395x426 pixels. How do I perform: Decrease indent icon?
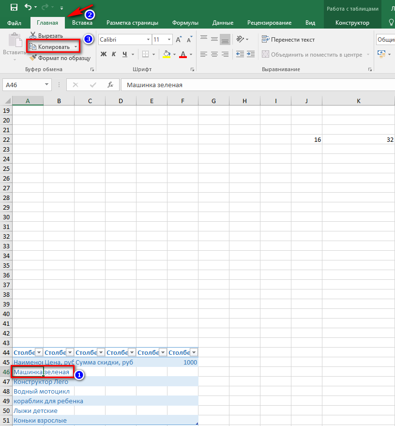tap(240, 54)
